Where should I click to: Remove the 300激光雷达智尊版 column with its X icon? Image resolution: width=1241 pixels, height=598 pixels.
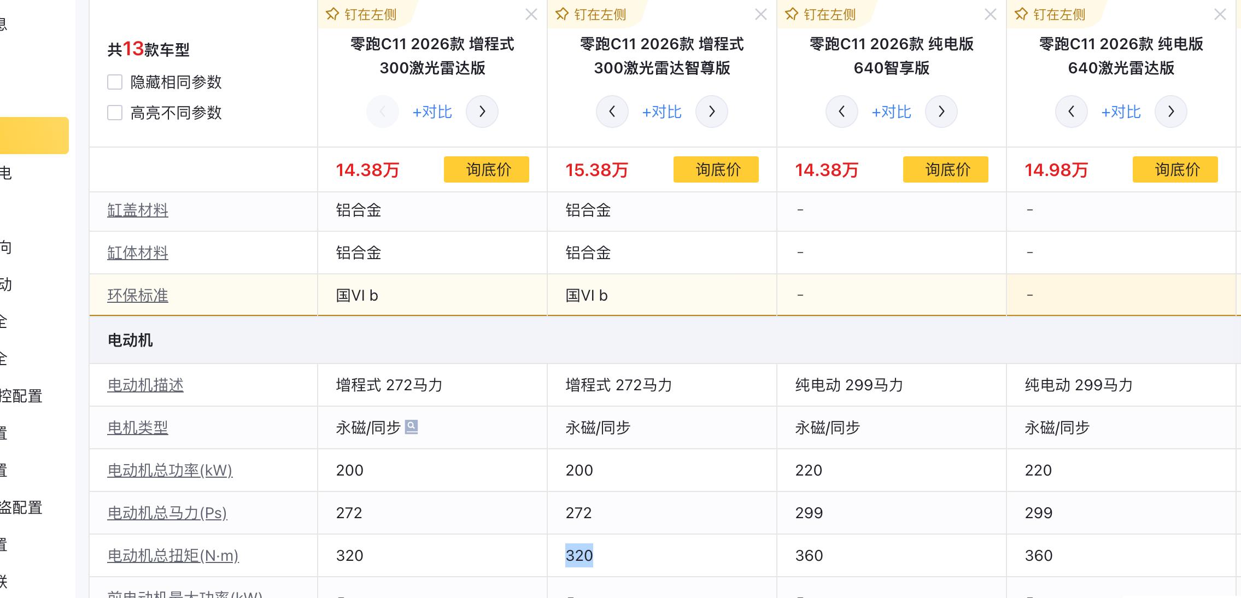click(x=760, y=15)
